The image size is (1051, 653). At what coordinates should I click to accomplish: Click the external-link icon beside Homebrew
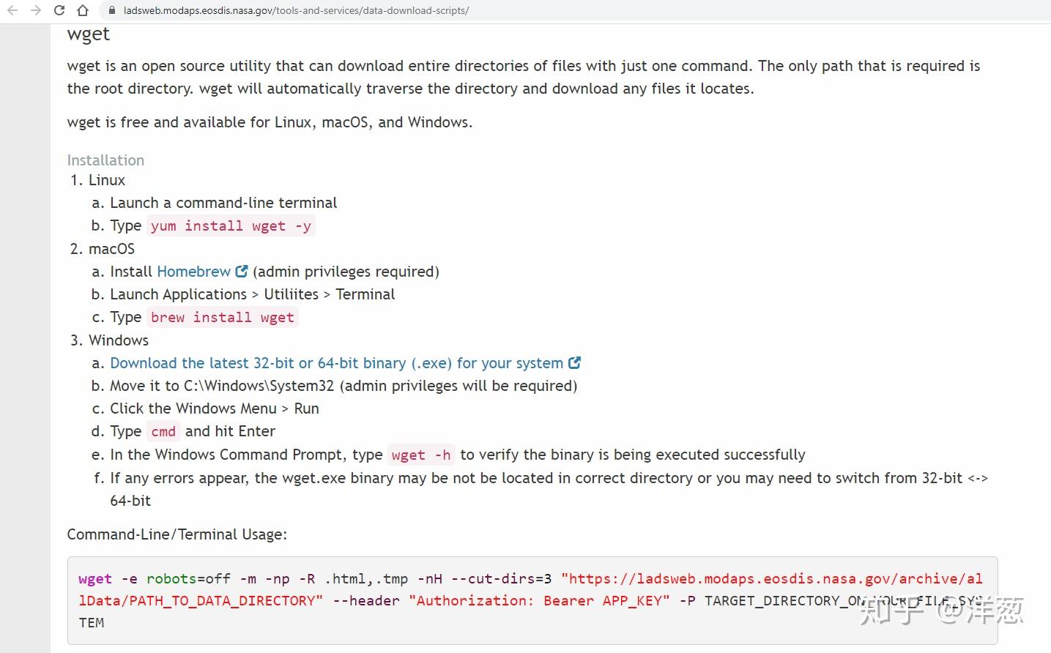pos(242,272)
